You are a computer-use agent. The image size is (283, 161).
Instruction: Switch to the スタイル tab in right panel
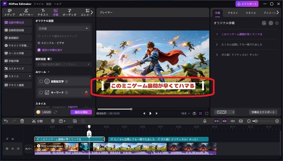(x=251, y=13)
